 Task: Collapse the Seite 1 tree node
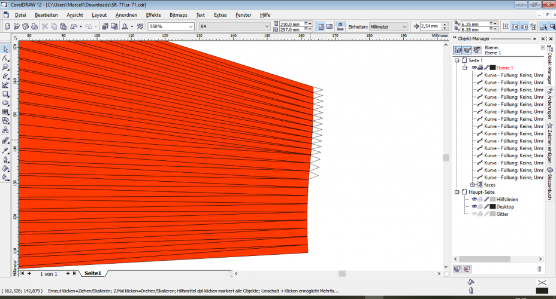click(x=457, y=60)
